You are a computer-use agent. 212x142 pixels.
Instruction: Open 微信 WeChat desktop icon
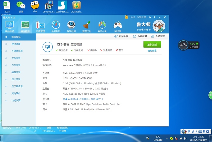tap(21, 7)
